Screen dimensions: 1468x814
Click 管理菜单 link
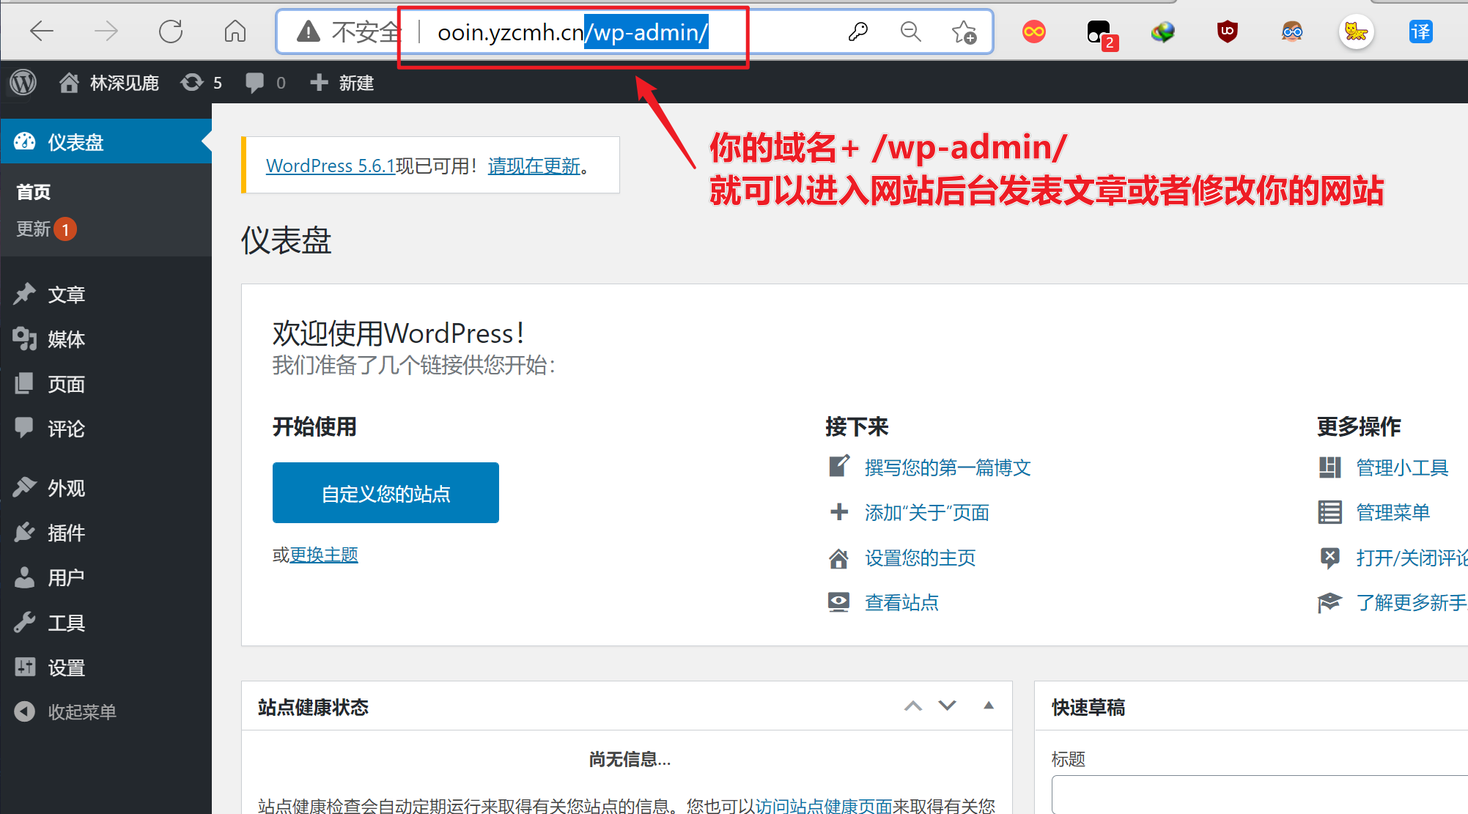(1393, 512)
